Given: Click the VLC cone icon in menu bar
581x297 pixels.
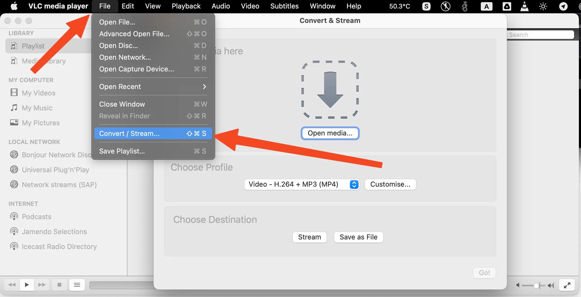Looking at the screenshot, I should click(x=524, y=6).
